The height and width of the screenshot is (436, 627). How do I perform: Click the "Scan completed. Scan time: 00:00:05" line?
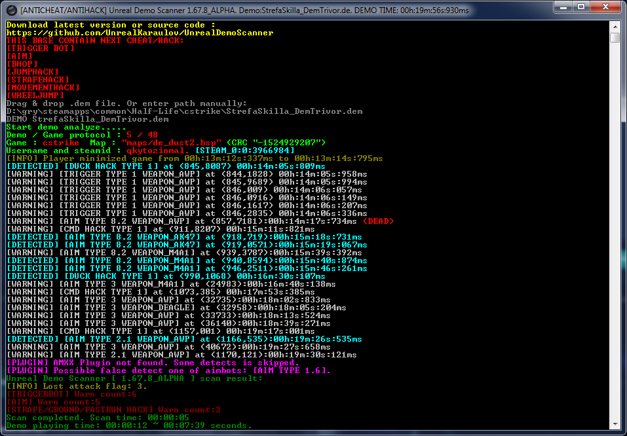pos(98,418)
